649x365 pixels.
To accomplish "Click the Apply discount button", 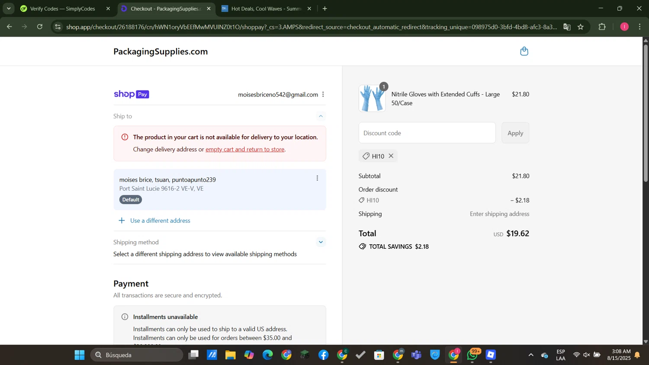I will click(x=515, y=133).
